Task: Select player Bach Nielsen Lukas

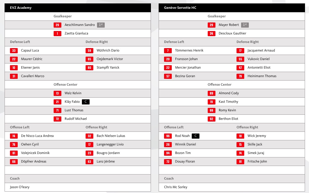Action: point(111,136)
